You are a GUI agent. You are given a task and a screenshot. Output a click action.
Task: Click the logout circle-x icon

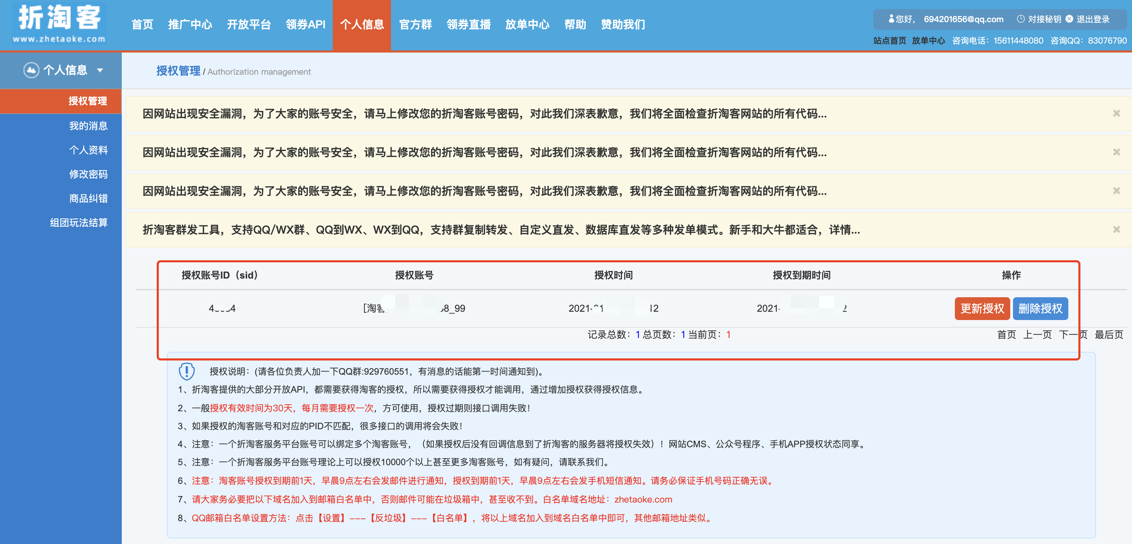click(x=1069, y=19)
